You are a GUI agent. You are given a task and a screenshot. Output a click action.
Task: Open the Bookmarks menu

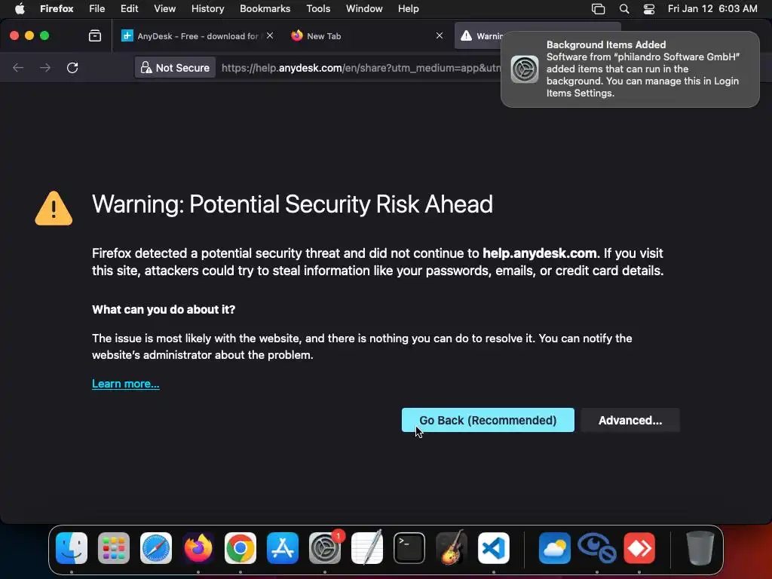coord(265,8)
